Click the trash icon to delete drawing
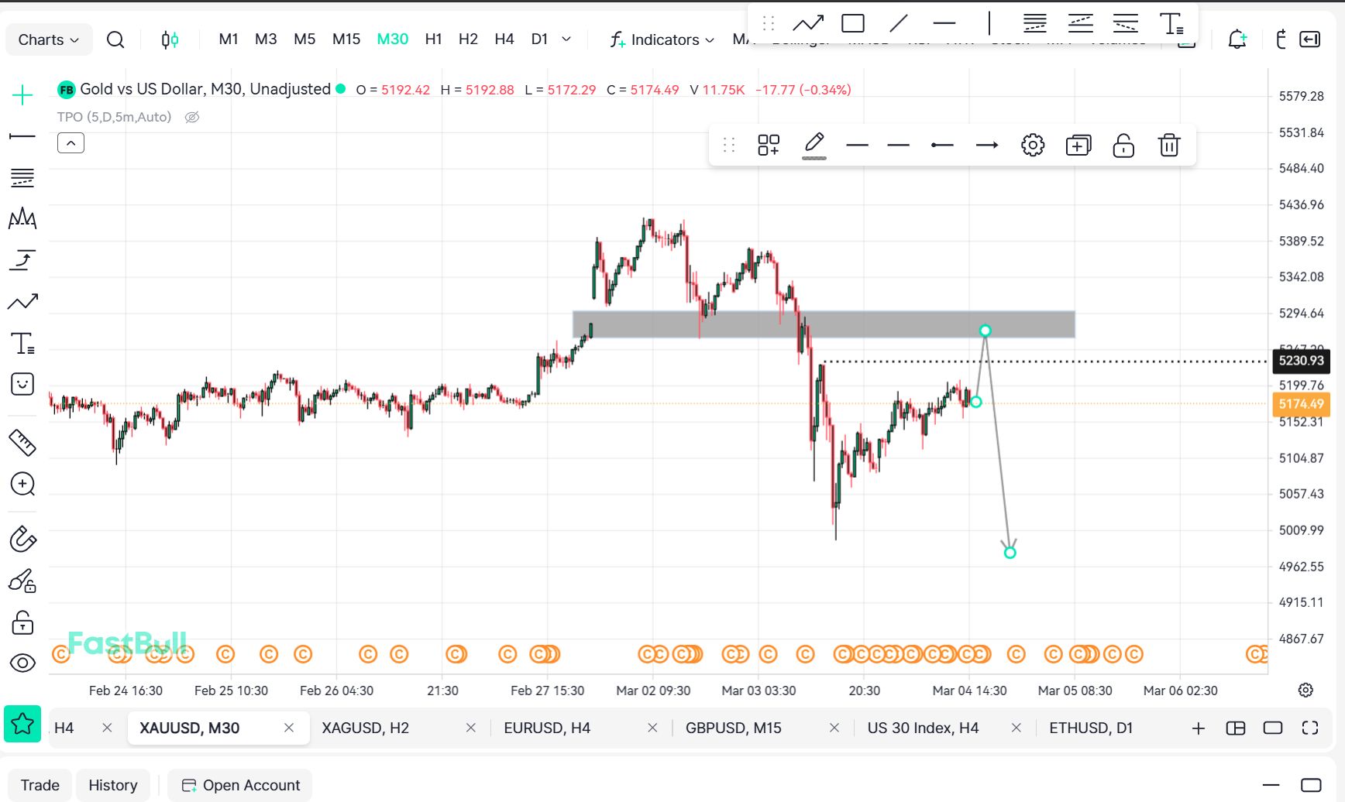Image resolution: width=1345 pixels, height=802 pixels. [1168, 146]
